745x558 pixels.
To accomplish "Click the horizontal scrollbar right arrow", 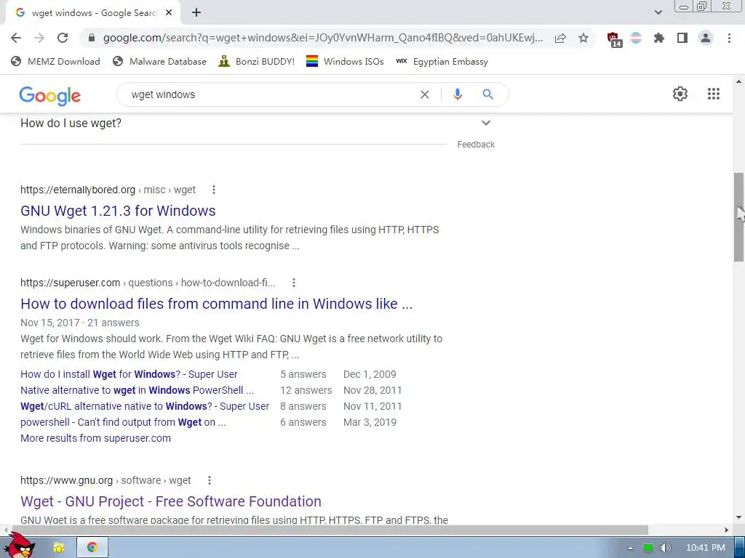I will click(727, 530).
